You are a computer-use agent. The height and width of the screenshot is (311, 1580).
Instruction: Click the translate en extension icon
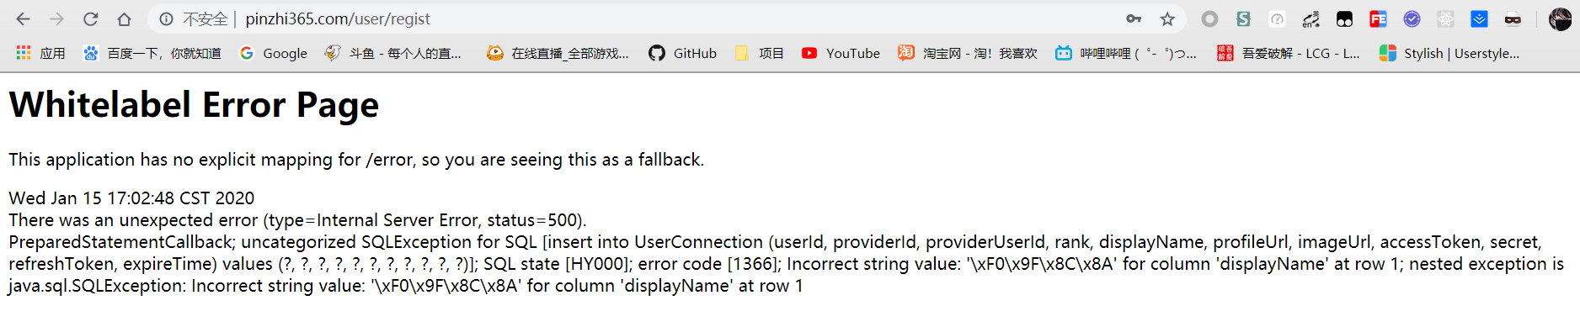click(x=1310, y=18)
